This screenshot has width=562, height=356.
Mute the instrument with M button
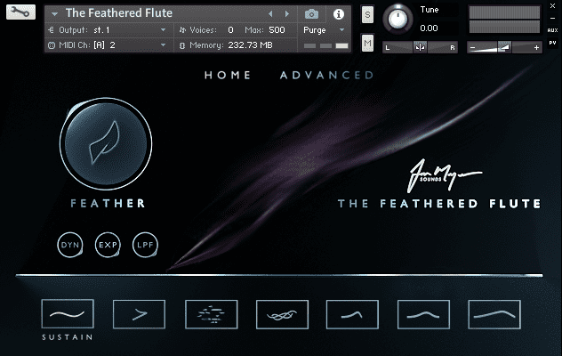coord(367,44)
